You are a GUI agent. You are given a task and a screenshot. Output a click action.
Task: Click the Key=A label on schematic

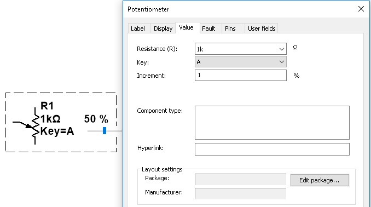57,131
